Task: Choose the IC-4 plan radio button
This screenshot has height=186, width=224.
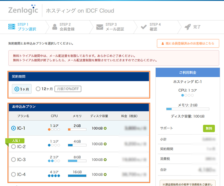Action: (x=13, y=175)
